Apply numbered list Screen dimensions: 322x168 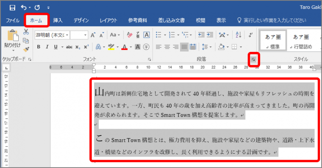[172, 35]
